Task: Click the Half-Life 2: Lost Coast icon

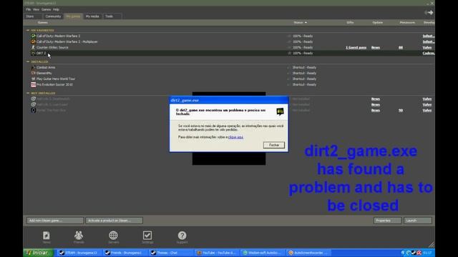Action: (34, 104)
